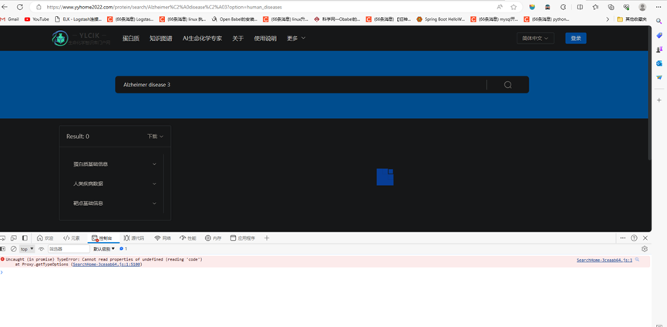This screenshot has width=667, height=327.
Task: Open the SearchHome-3ceaab64.js:1:5100 stack trace link
Action: point(106,264)
